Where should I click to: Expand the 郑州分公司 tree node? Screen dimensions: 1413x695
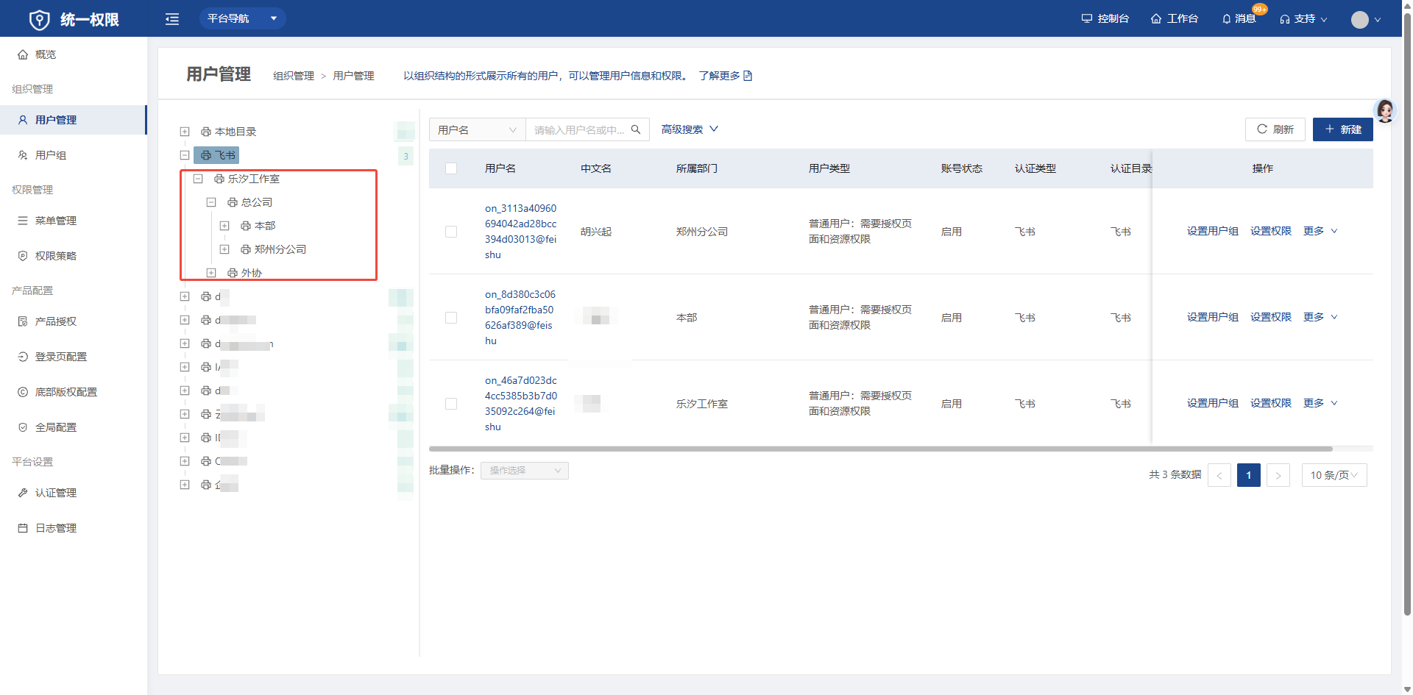click(x=224, y=249)
